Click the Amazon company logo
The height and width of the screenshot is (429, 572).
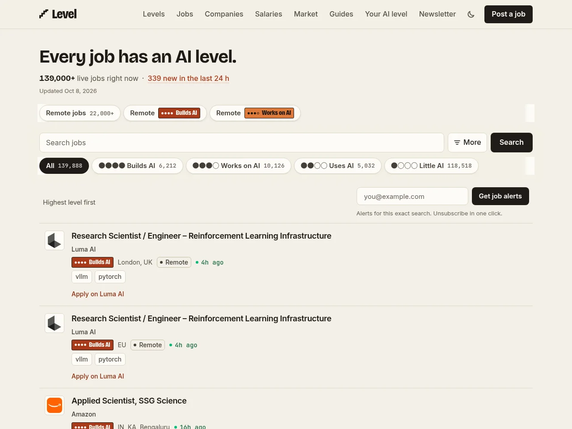point(55,405)
